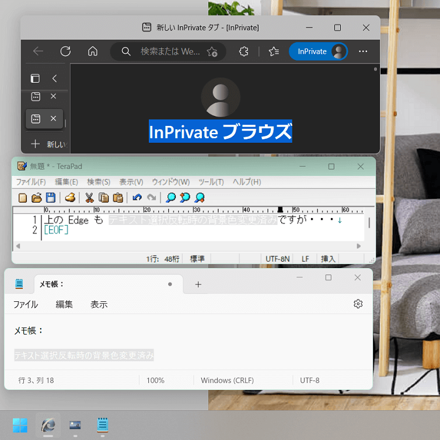The height and width of the screenshot is (440, 440).
Task: Open the ヘルプ(H) menu in TeraPad
Action: tap(247, 182)
